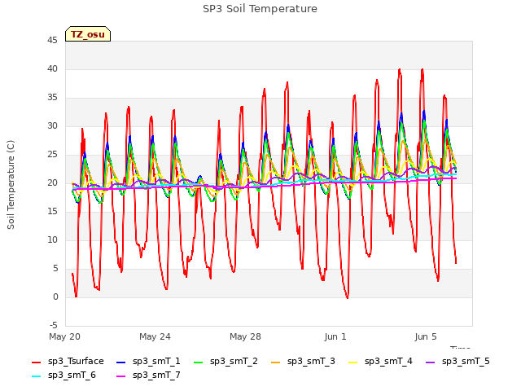Viewport: 521px width, 391px height.
Task: Toggle sp3_Tsurface series in legend
Action: click(x=68, y=362)
